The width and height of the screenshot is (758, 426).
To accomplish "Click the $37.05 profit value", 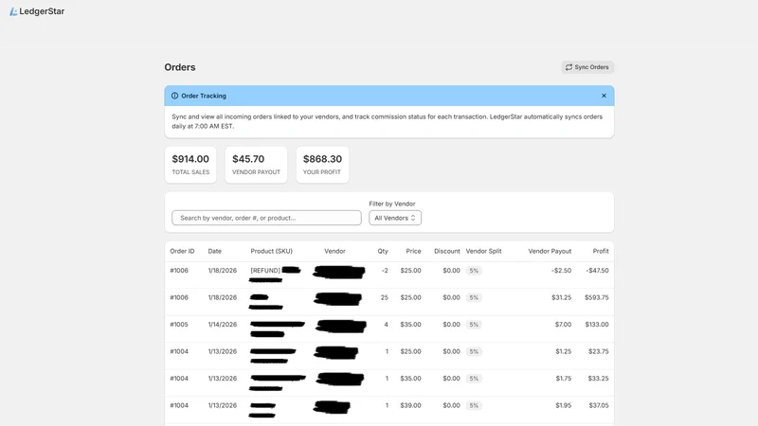I will [599, 406].
